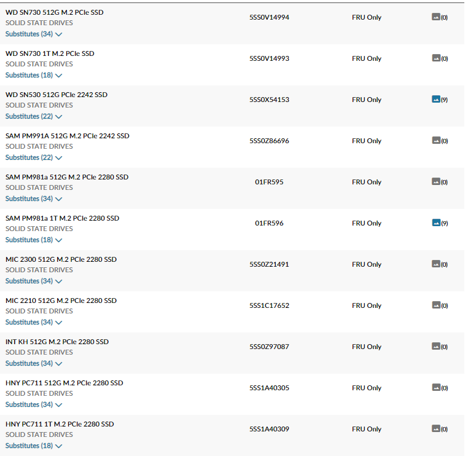Screen dimensions: 468x456
Task: Show Substitutes (22) for SAM PM991A 512G
Action: (34, 158)
